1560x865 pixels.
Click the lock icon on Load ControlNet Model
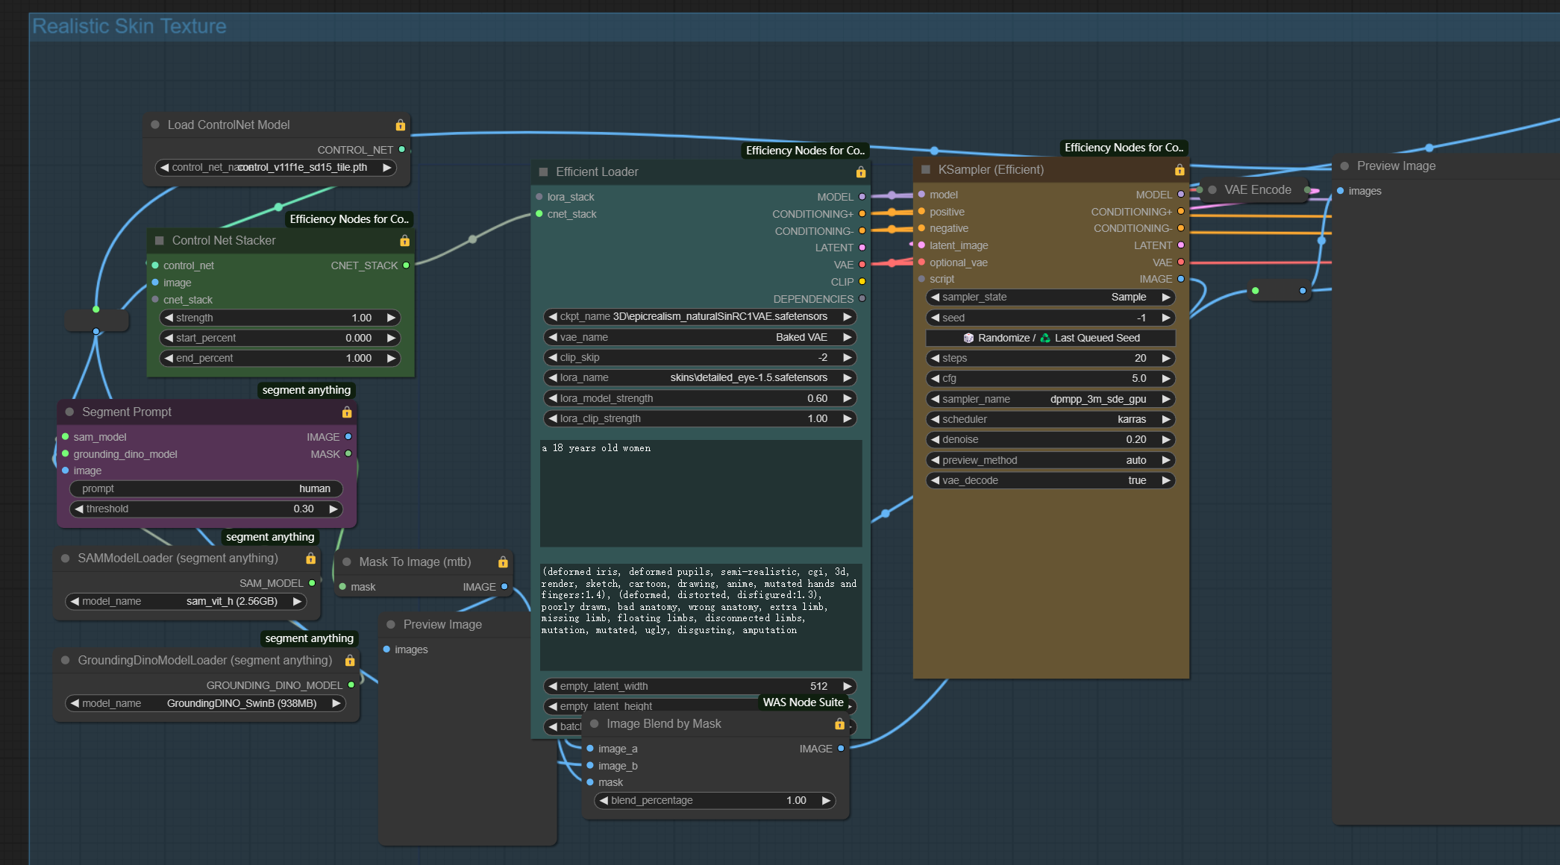[401, 125]
